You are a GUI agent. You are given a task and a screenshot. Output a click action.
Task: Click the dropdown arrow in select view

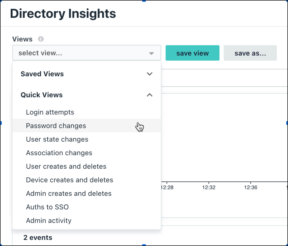[151, 53]
